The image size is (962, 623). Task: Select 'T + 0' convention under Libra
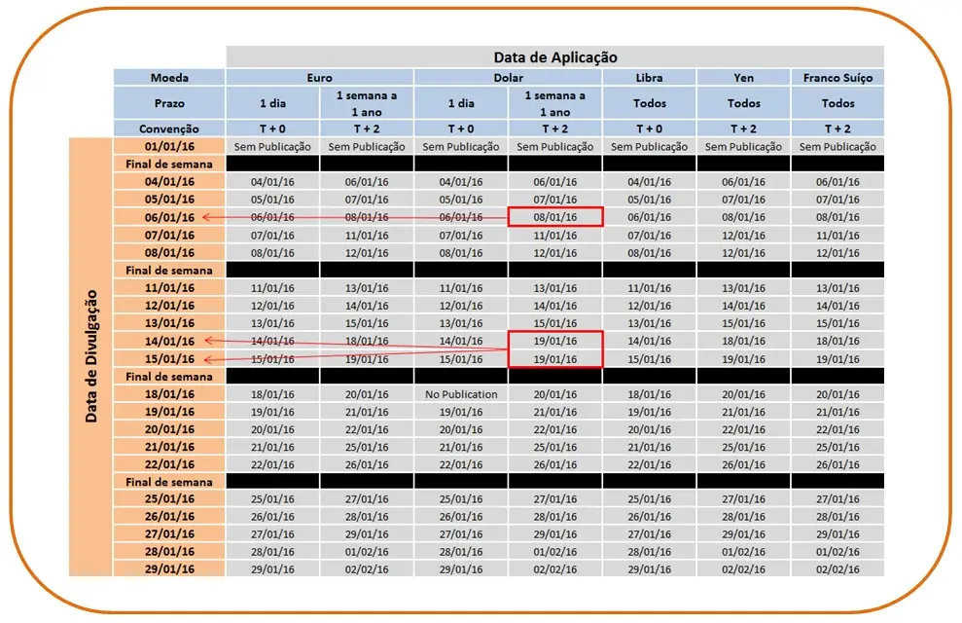pos(649,128)
